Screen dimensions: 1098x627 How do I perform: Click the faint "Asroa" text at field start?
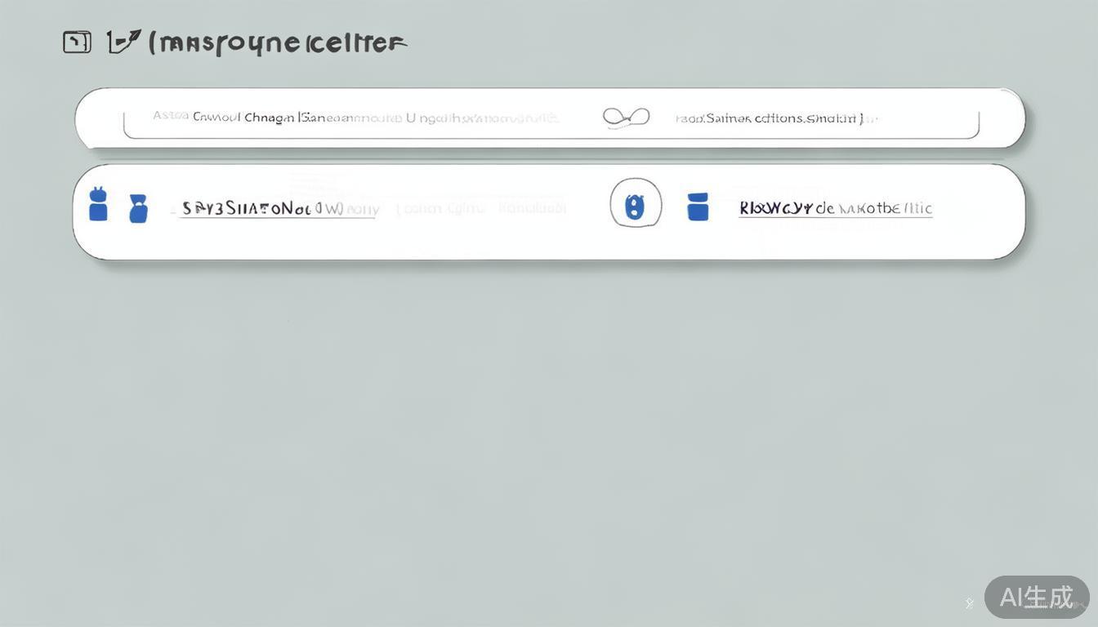(x=171, y=115)
